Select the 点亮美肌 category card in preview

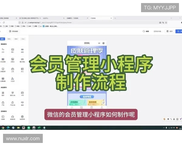click(x=77, y=103)
